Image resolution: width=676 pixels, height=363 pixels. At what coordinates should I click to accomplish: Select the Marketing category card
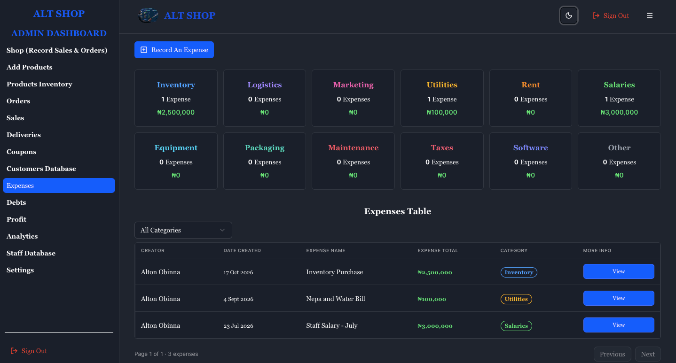click(354, 98)
